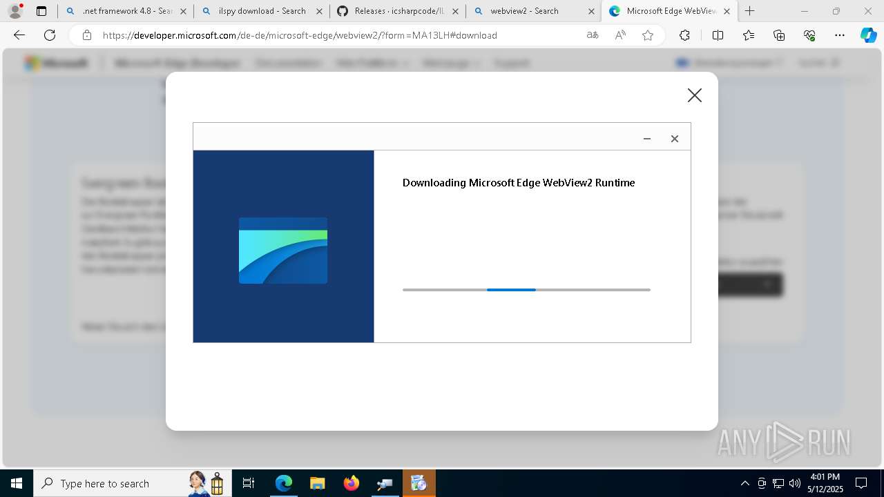
Task: Close the Microsoft Edge WebView tab
Action: point(727,11)
